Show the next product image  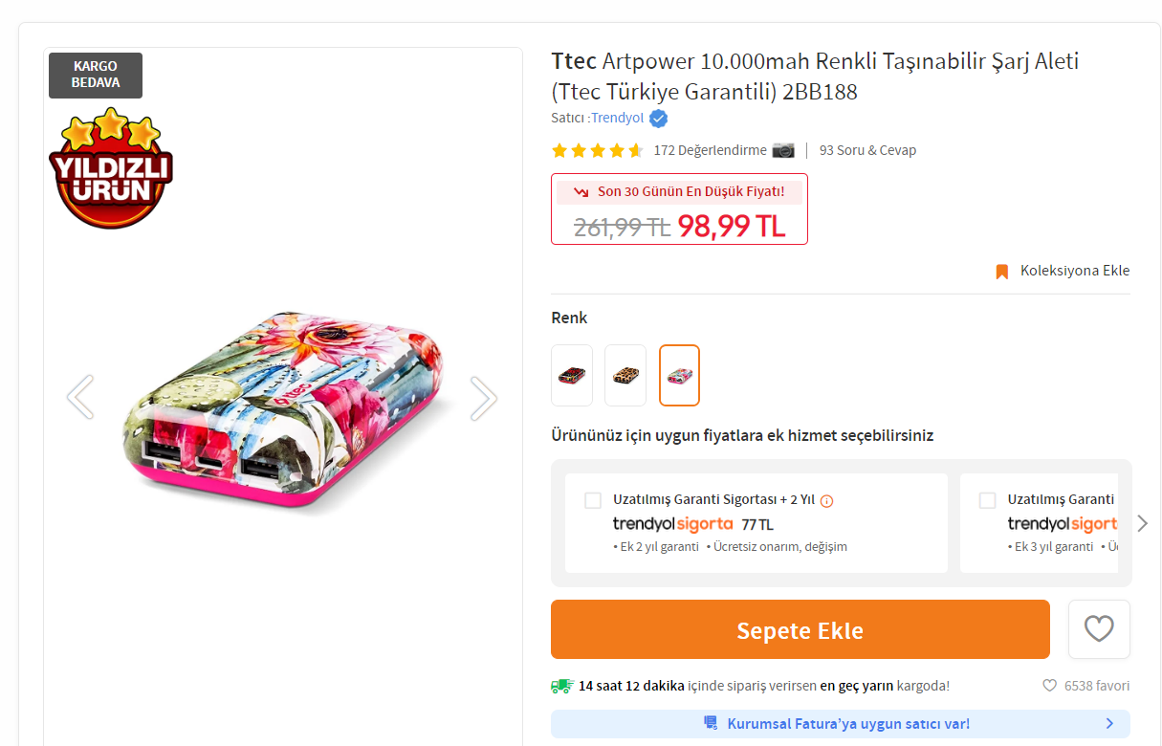pos(484,398)
